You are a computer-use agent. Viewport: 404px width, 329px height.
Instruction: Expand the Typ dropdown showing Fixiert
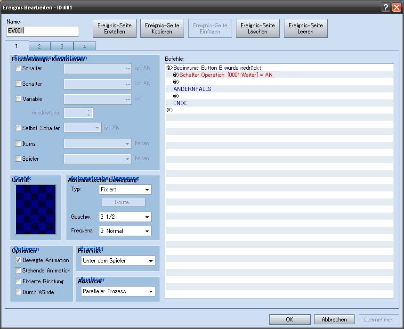(x=125, y=190)
